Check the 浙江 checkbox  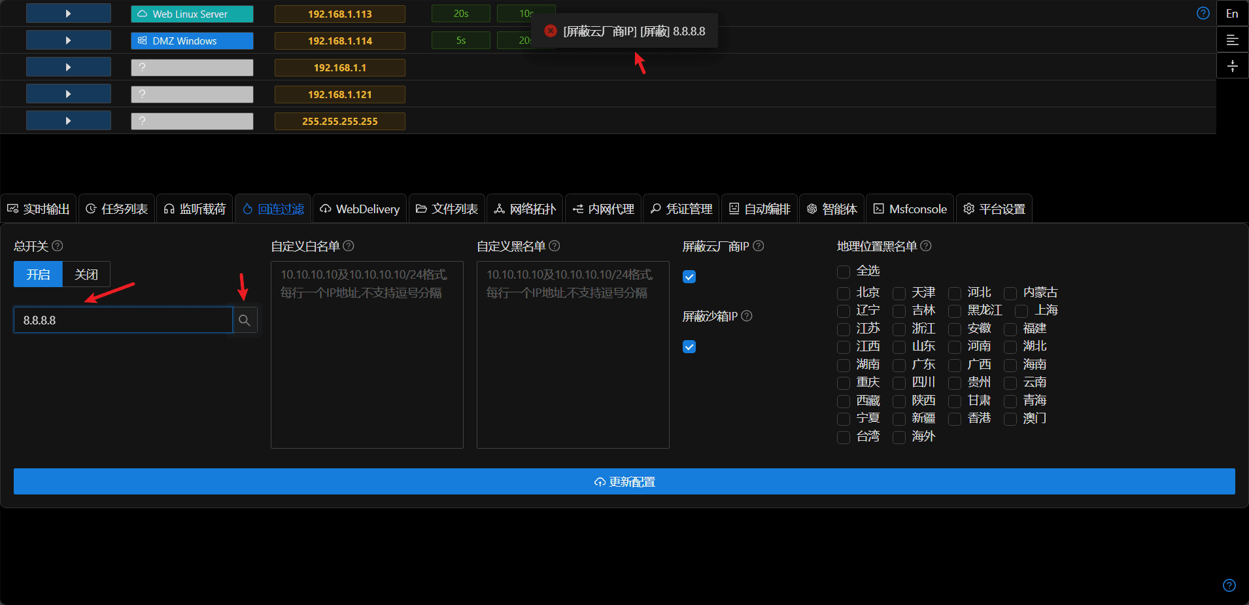click(x=899, y=329)
